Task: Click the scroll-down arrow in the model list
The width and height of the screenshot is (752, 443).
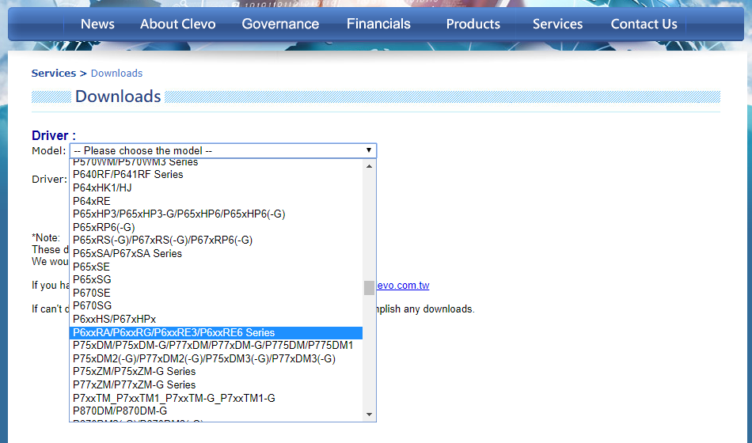Action: (369, 415)
